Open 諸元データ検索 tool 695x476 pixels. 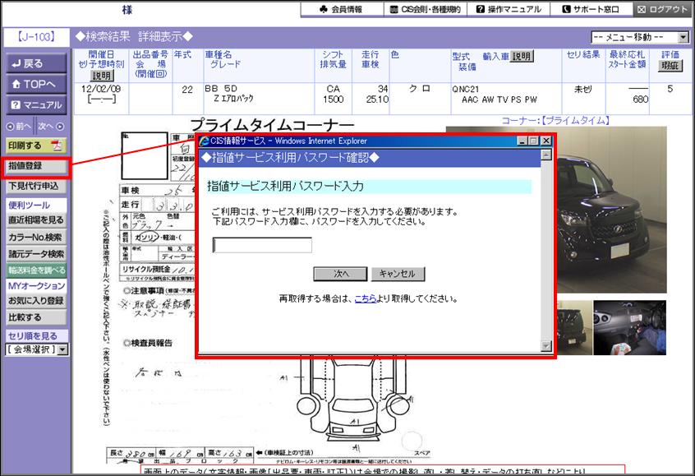point(36,254)
